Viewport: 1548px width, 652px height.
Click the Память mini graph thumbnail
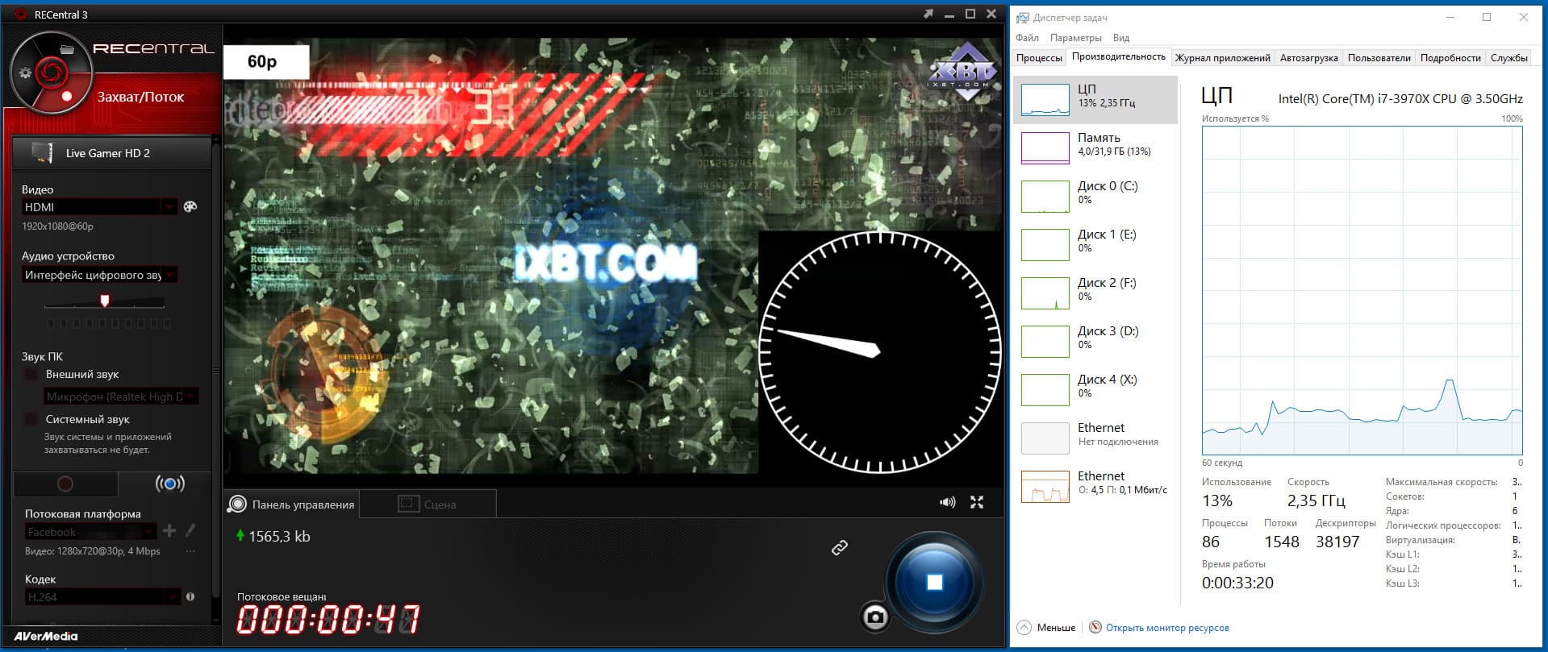tap(1045, 148)
